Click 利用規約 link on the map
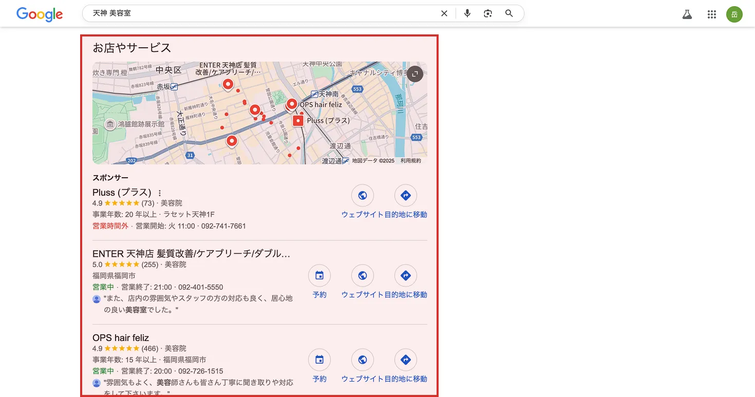 (x=411, y=161)
